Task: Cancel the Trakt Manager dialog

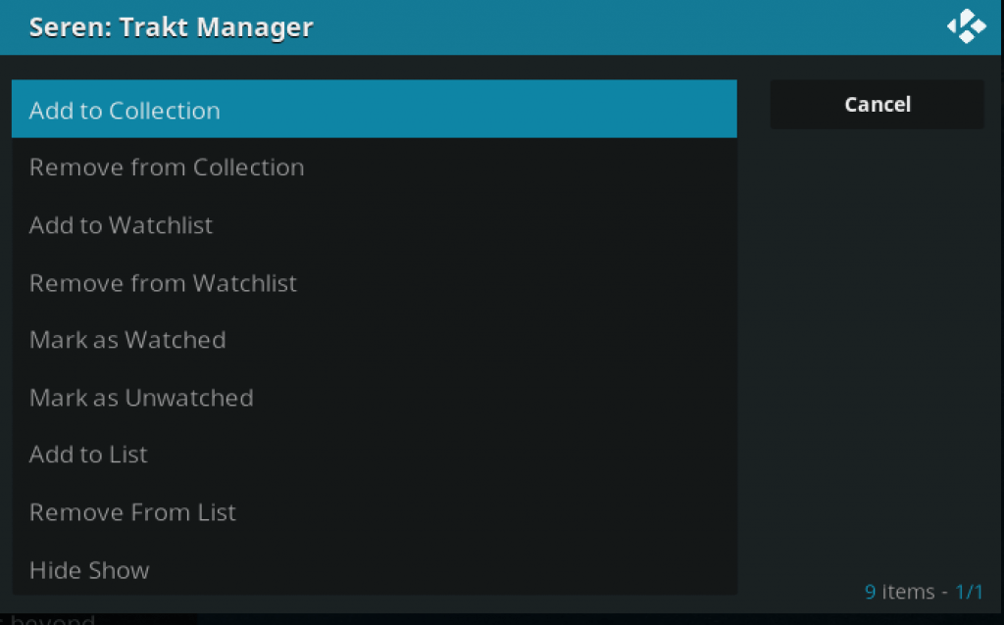Action: pos(877,104)
